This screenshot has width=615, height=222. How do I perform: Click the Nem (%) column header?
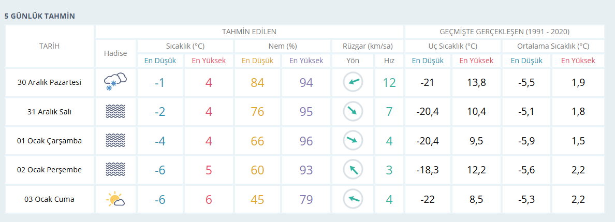click(x=283, y=46)
